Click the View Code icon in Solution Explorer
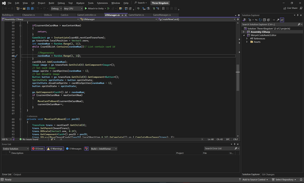The width and height of the screenshot is (304, 183). [x=274, y=20]
